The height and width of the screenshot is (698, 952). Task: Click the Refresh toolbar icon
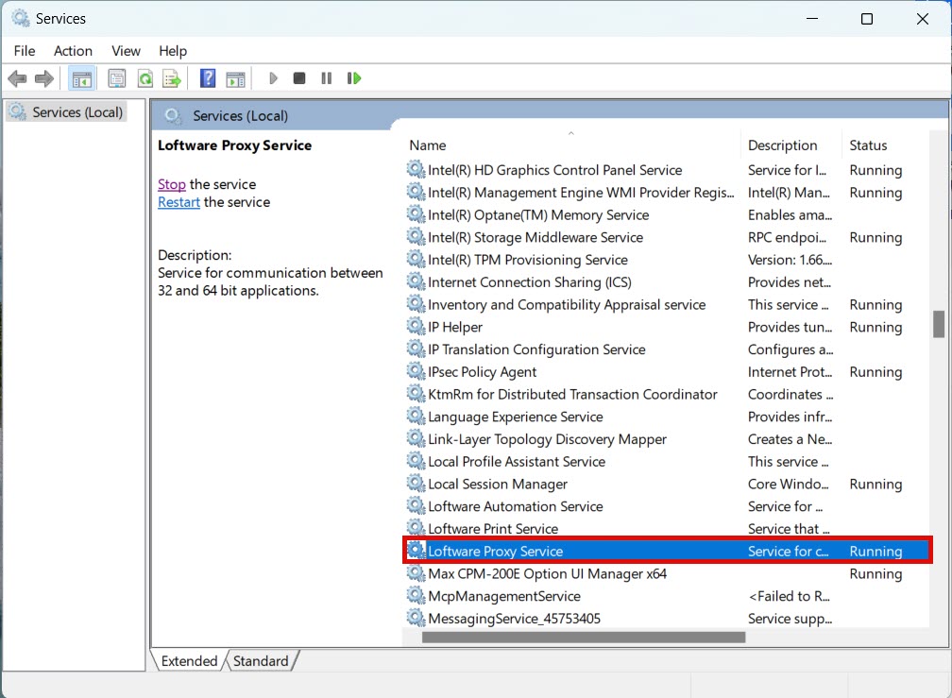(x=144, y=78)
